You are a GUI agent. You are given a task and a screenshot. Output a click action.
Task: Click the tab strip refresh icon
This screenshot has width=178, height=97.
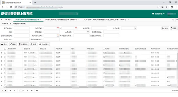pos(173,20)
